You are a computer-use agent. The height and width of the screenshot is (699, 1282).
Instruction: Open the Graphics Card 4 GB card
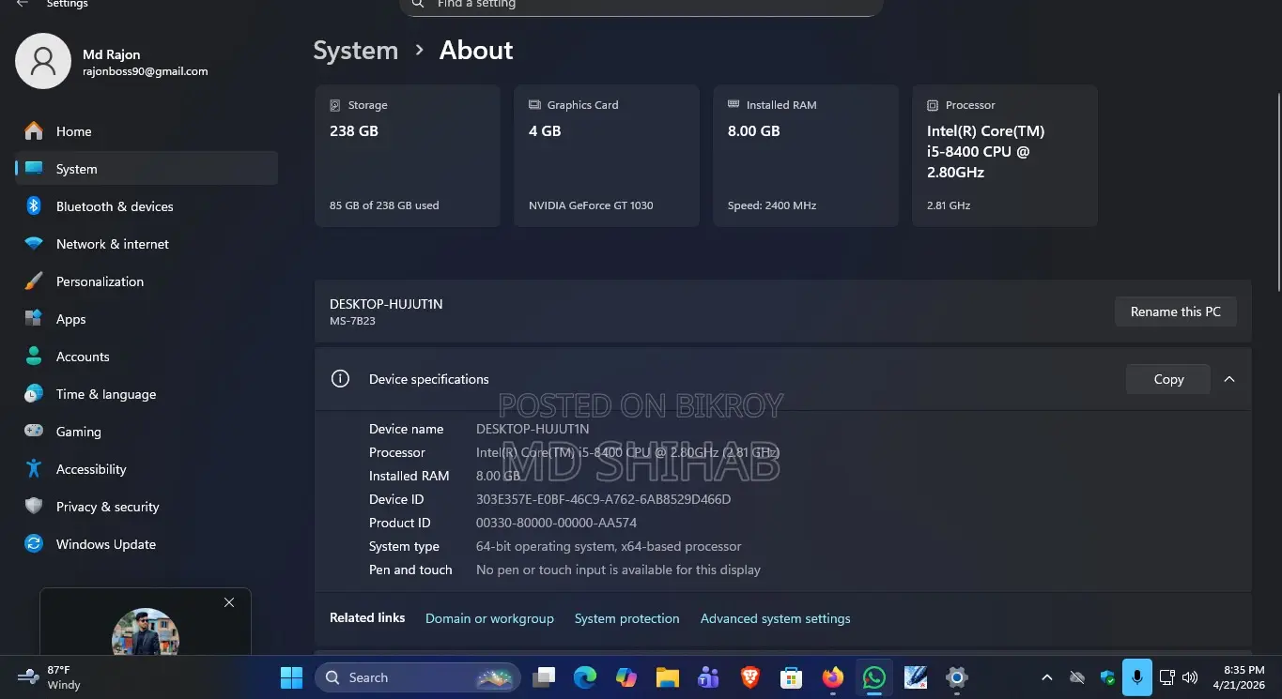(607, 156)
